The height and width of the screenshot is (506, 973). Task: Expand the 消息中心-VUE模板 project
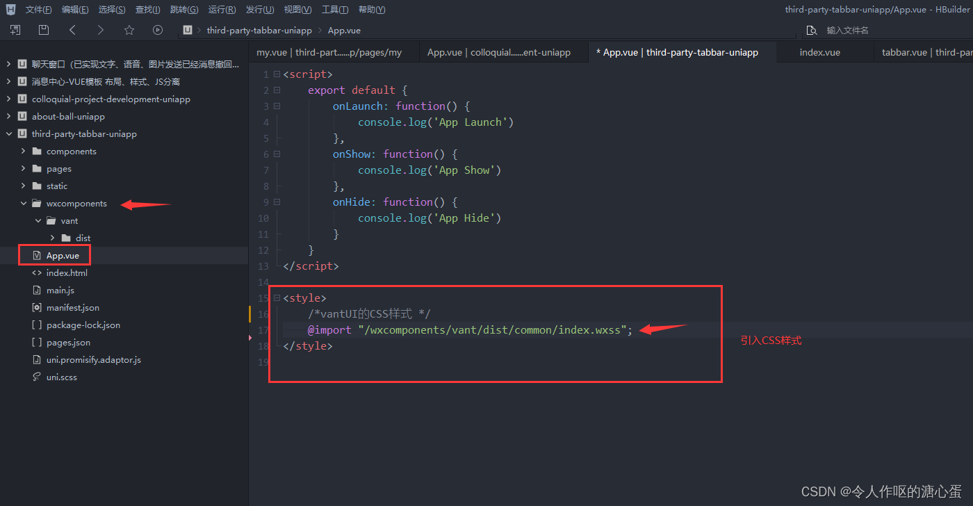point(8,81)
